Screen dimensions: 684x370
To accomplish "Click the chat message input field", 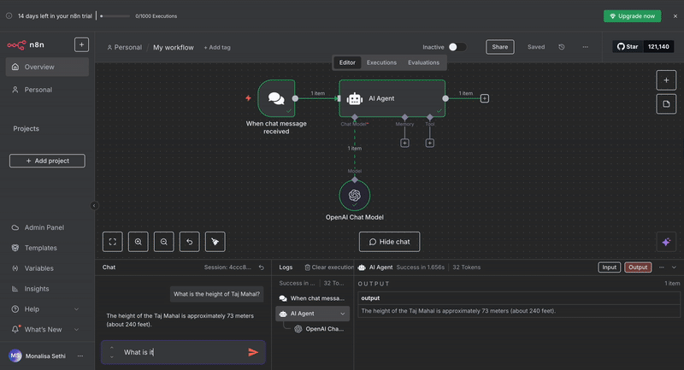I will [181, 352].
